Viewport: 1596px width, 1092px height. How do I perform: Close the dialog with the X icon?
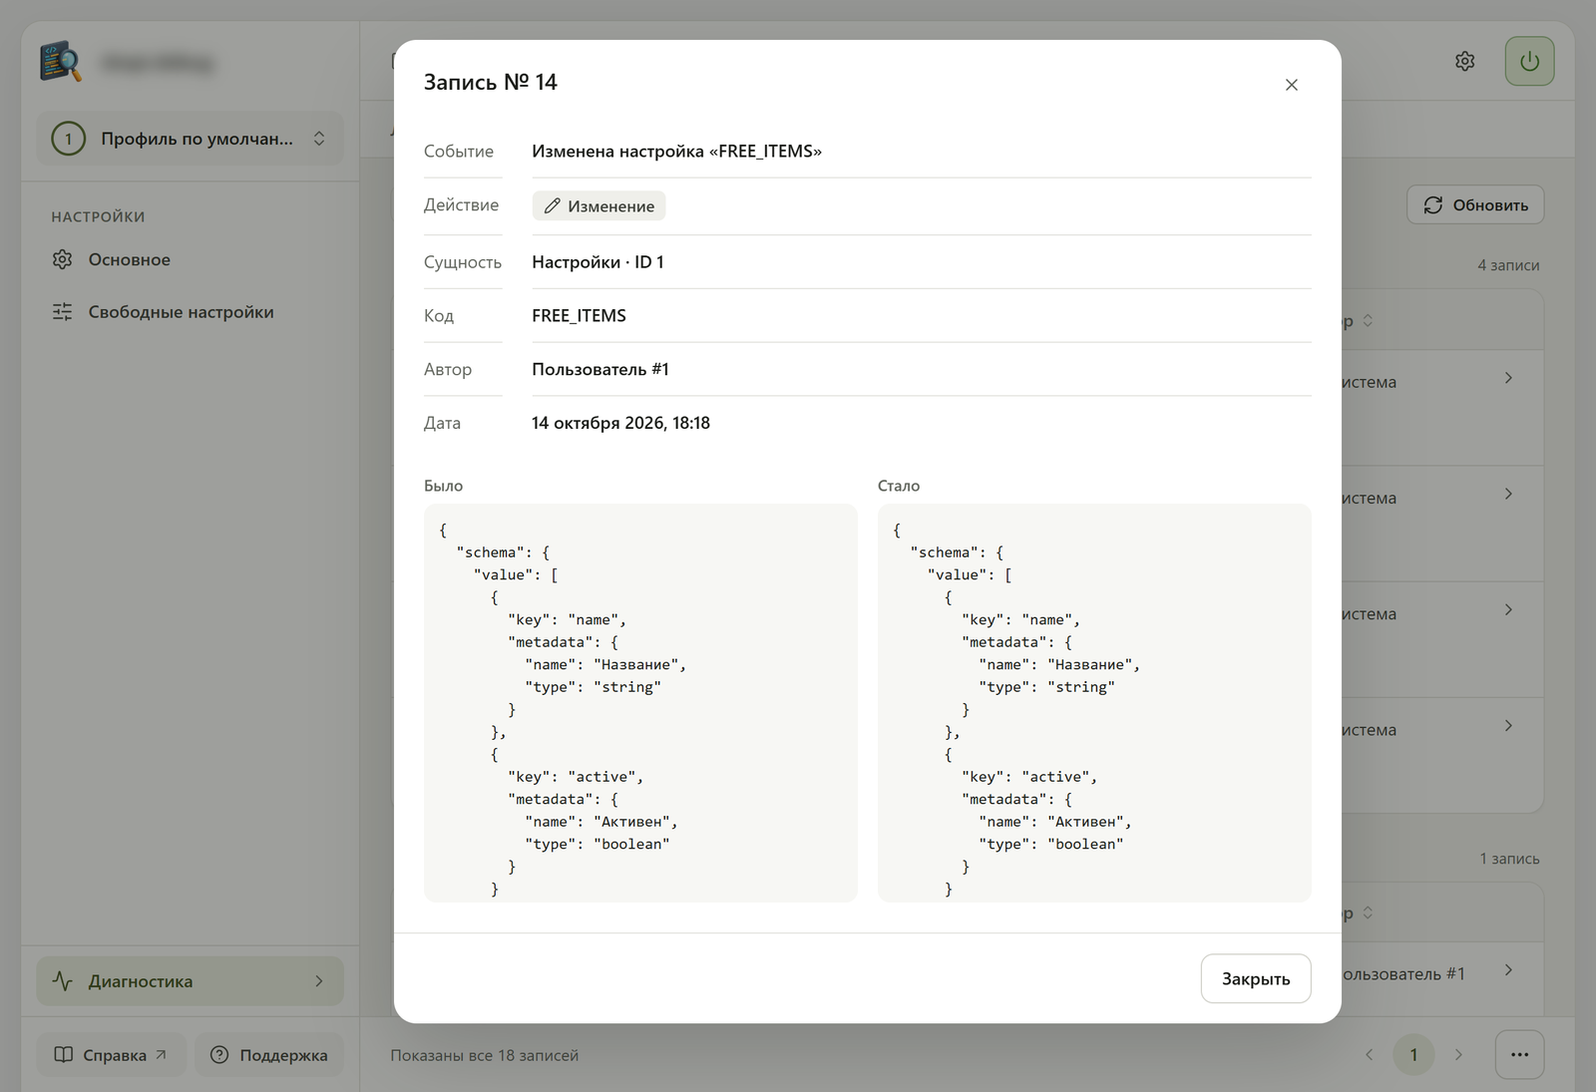tap(1291, 85)
